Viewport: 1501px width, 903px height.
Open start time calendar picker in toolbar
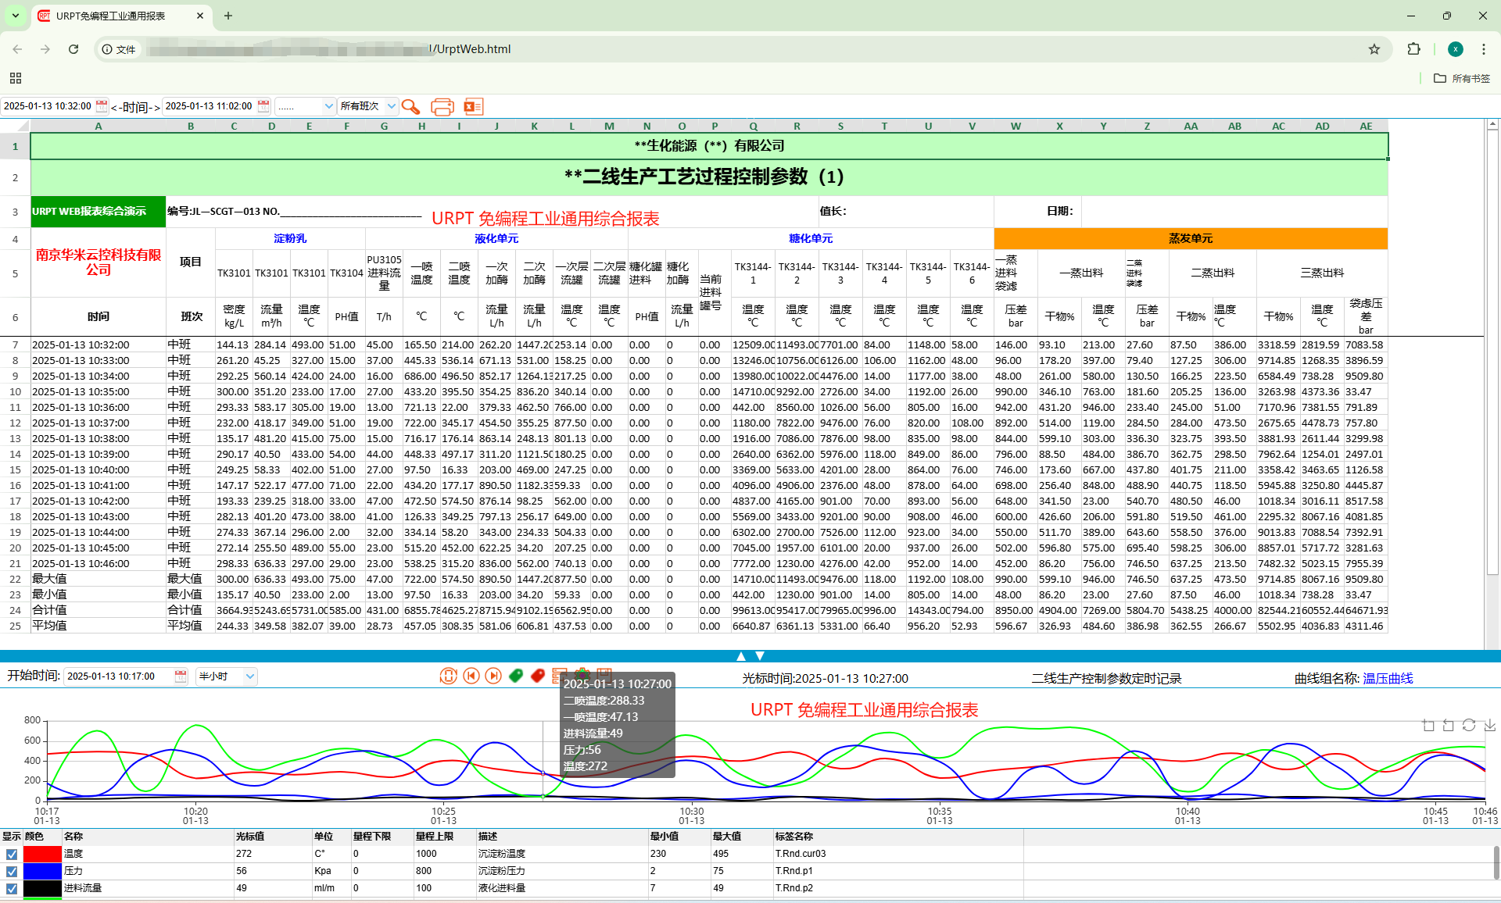(102, 106)
